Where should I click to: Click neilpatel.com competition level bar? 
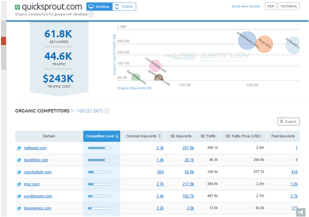tap(99, 148)
